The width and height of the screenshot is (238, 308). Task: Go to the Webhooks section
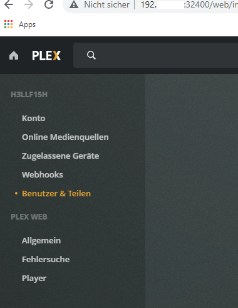click(x=43, y=175)
